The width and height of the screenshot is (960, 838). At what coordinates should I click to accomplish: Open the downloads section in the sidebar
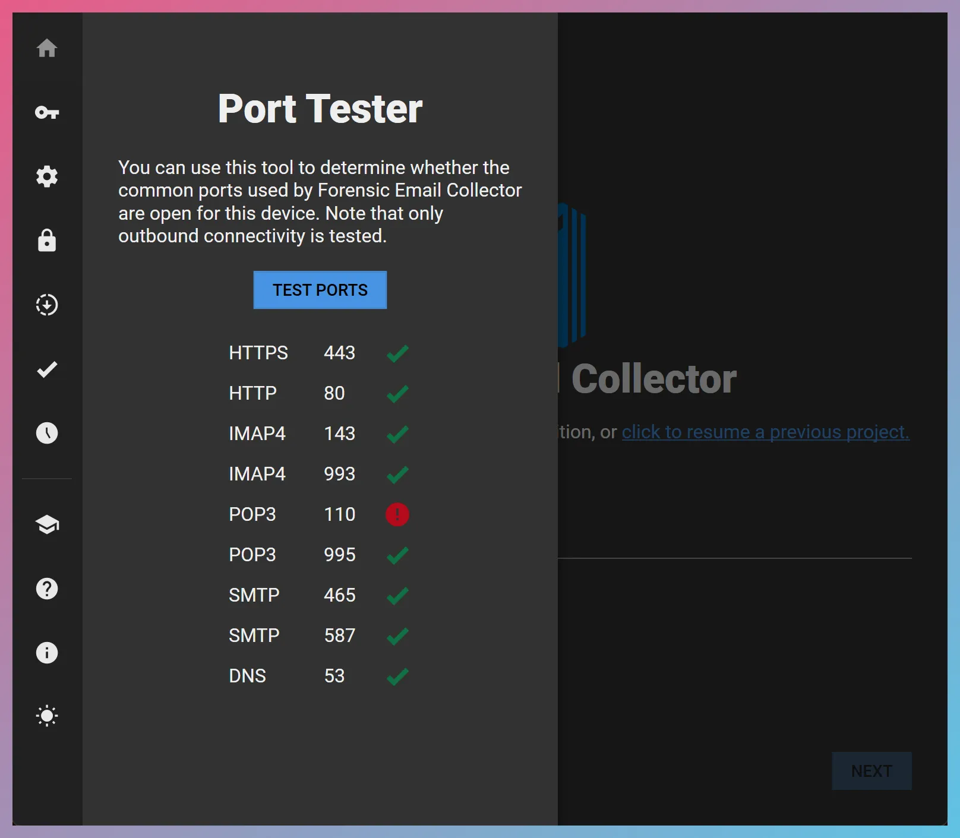click(x=47, y=305)
